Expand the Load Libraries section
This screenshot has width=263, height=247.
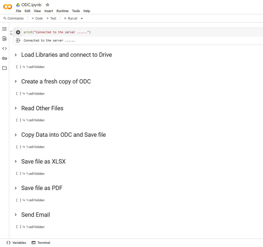16,55
